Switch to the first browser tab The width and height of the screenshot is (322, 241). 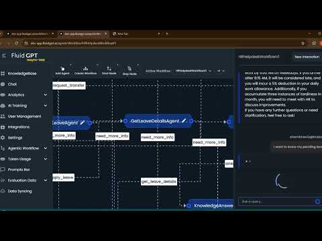tap(30, 34)
